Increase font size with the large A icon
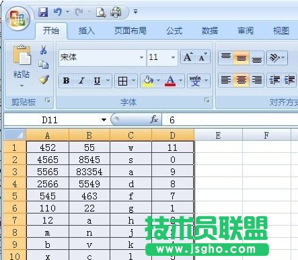 pos(188,57)
